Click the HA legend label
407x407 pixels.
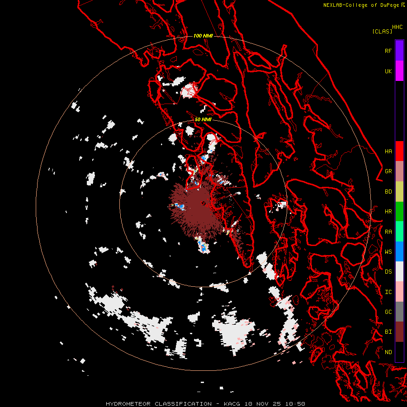click(x=388, y=151)
